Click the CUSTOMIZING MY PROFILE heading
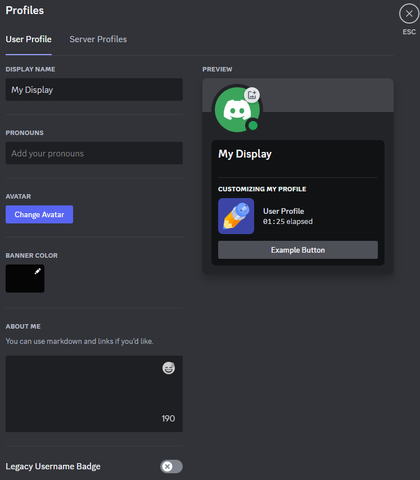This screenshot has width=420, height=480. click(262, 189)
